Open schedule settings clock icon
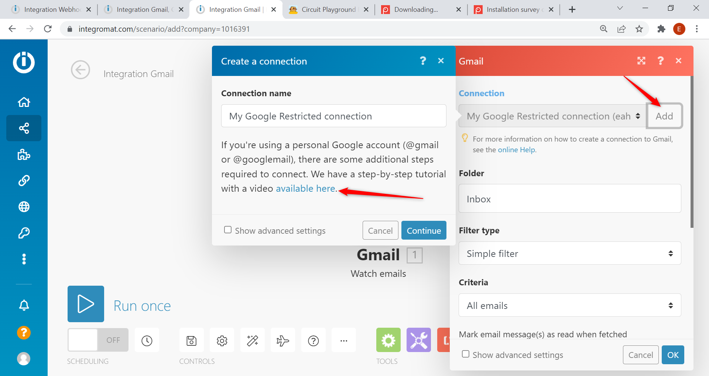Viewport: 709px width, 376px height. [147, 340]
